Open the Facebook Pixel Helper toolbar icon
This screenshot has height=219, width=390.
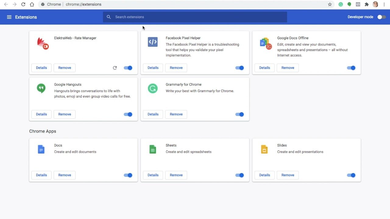click(x=358, y=4)
